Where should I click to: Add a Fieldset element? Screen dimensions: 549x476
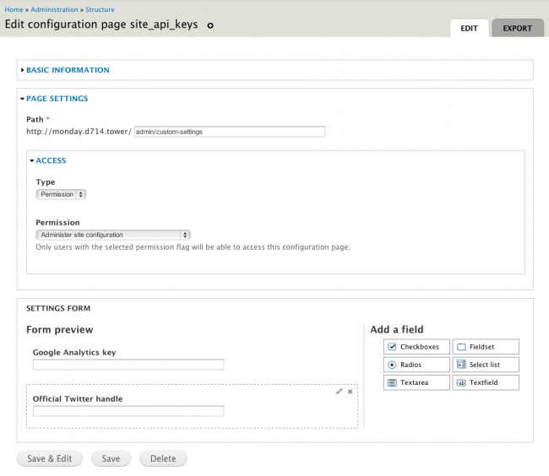tap(486, 347)
